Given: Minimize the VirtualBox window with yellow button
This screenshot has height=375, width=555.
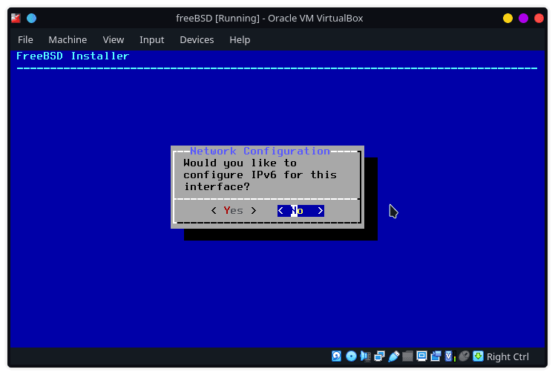Looking at the screenshot, I should coord(508,18).
